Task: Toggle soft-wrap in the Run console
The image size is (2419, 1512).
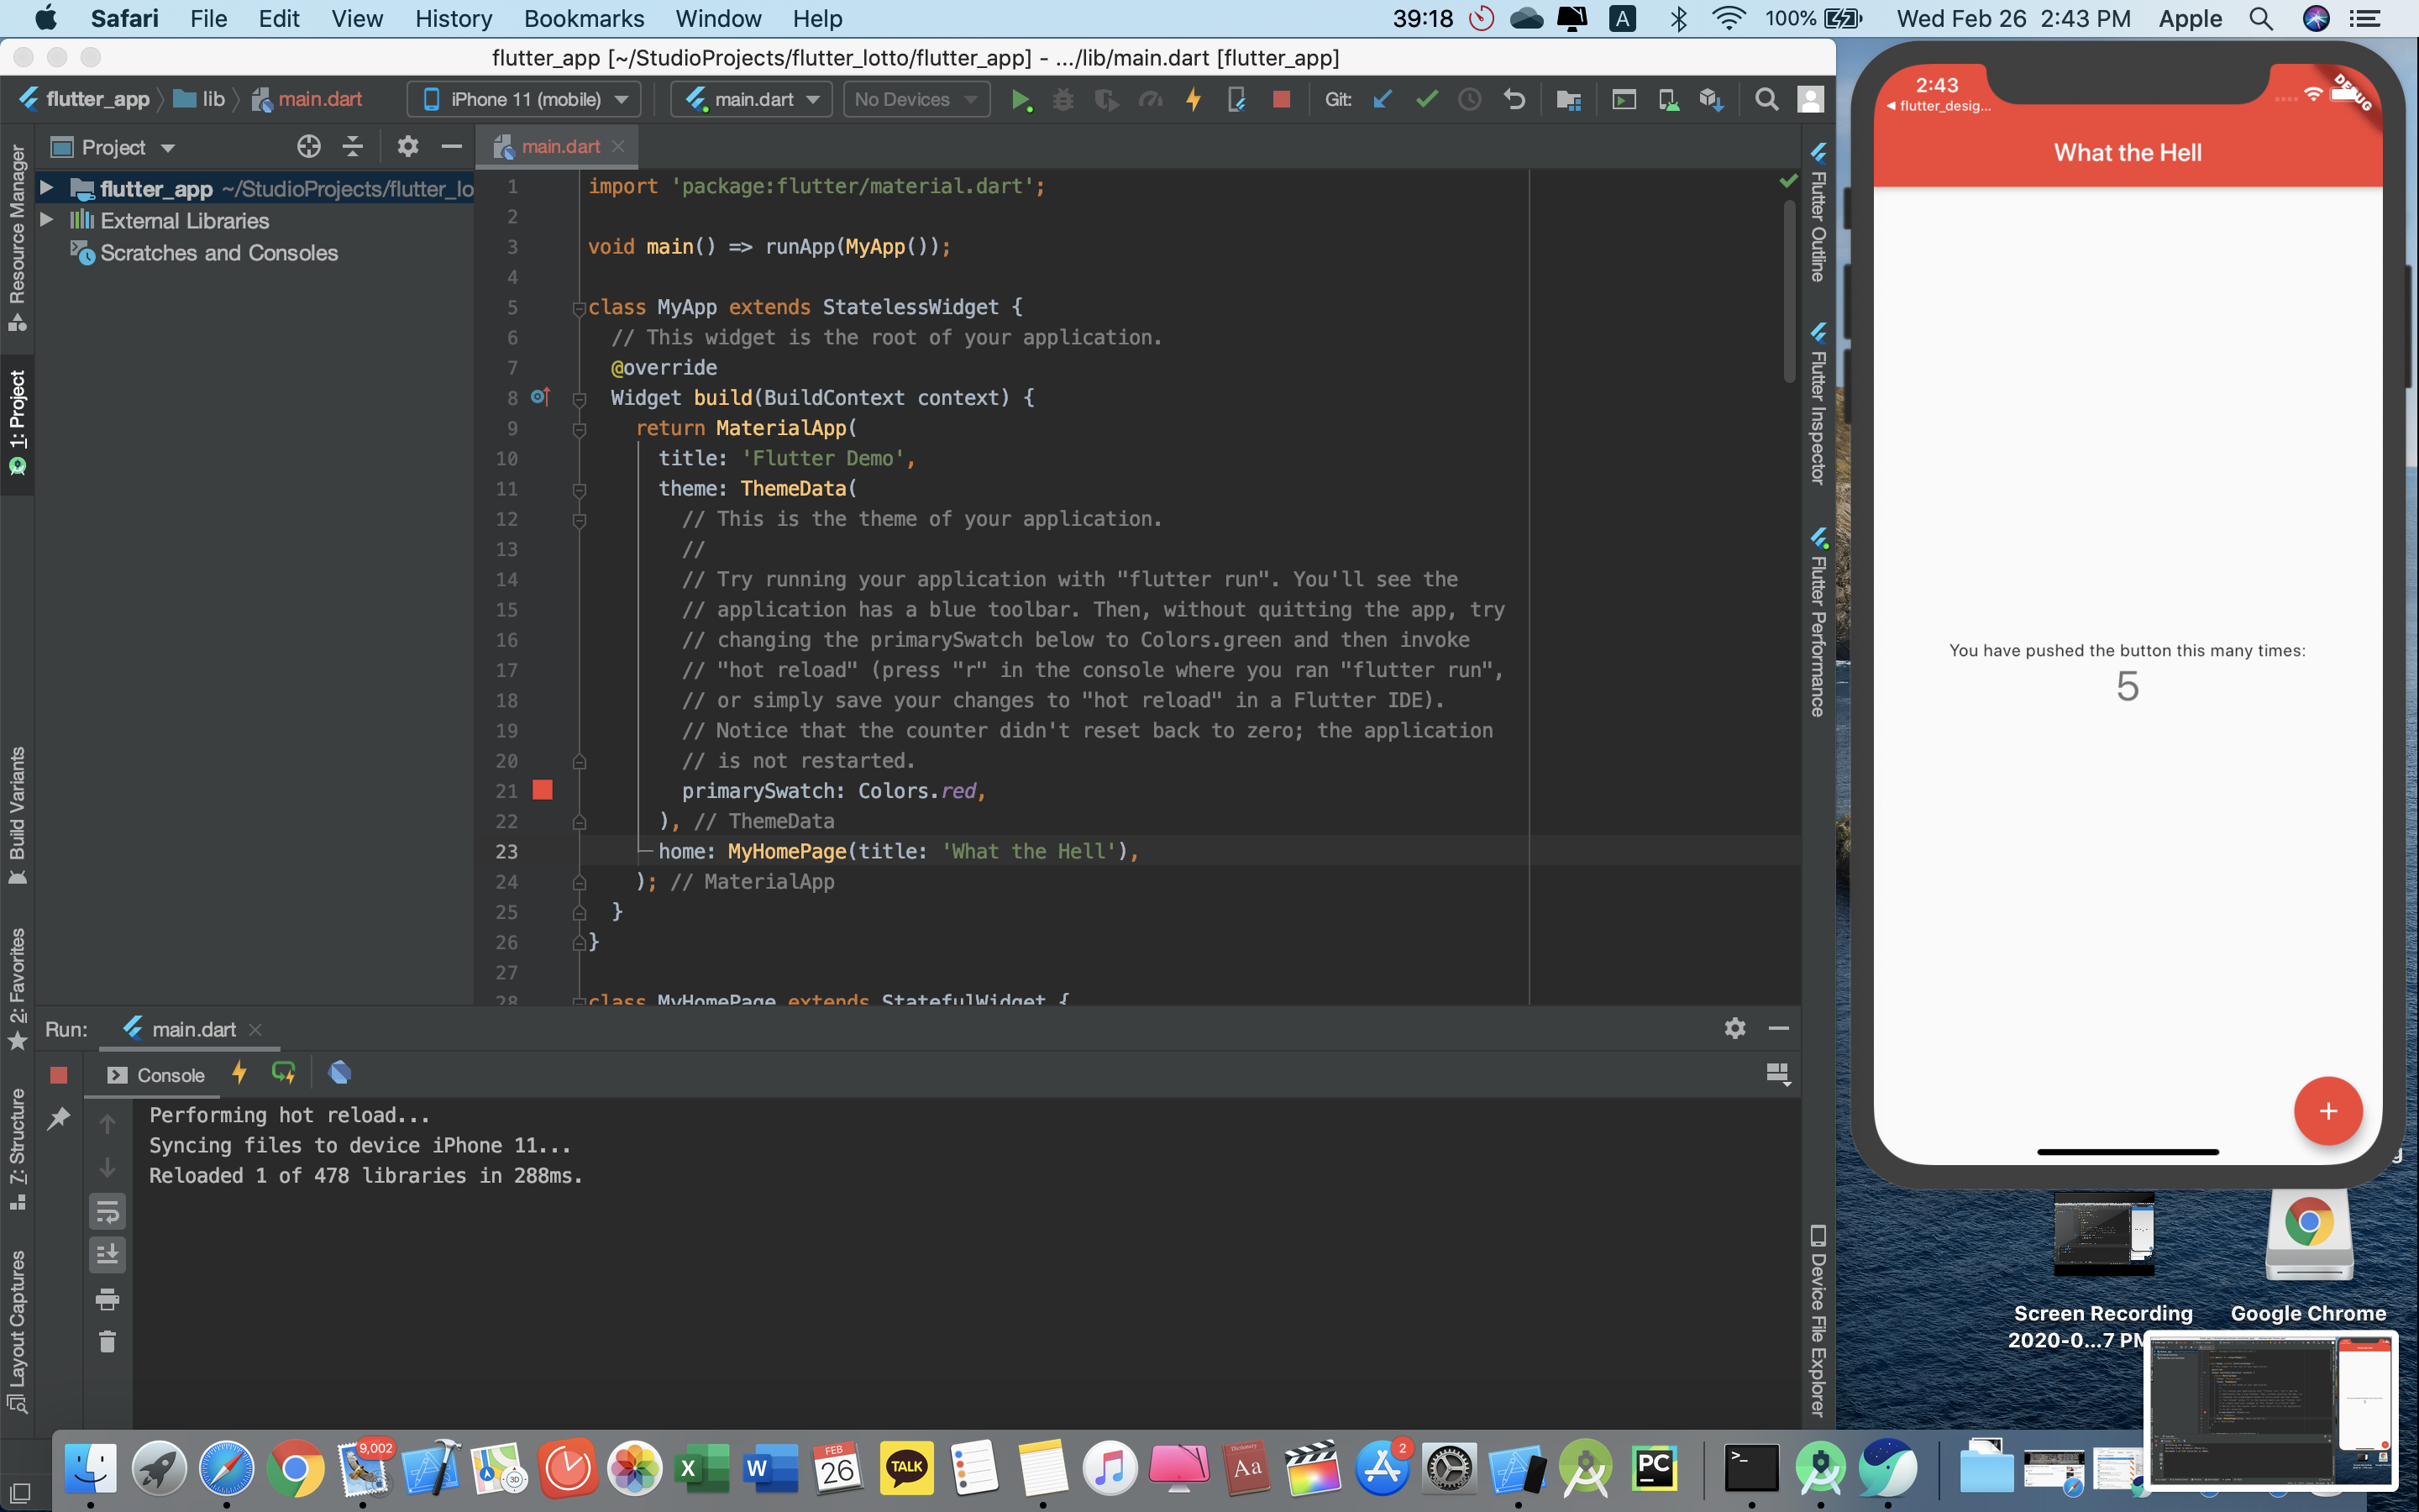Action: [x=107, y=1211]
